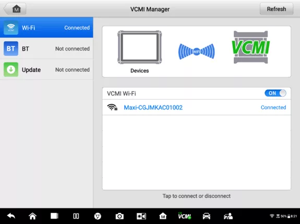Open the BT connection tab
The height and width of the screenshot is (224, 300).
[x=46, y=48]
